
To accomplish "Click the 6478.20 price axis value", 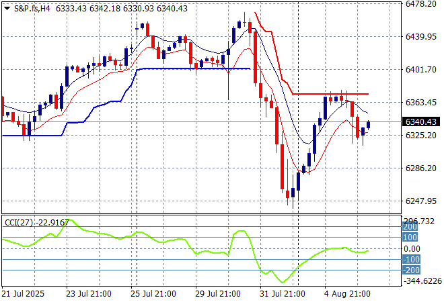I will 420,3.
